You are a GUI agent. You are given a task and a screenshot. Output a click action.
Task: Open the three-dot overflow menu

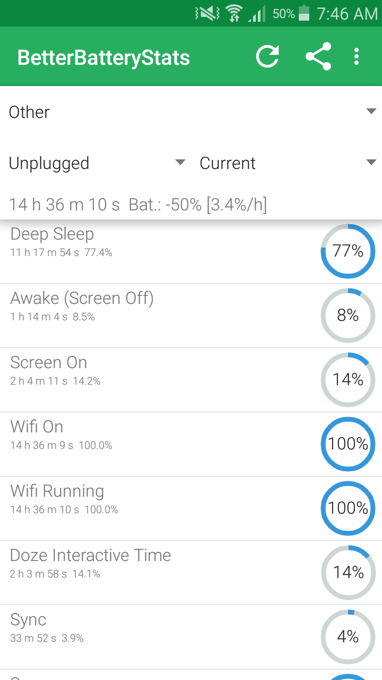click(x=357, y=57)
